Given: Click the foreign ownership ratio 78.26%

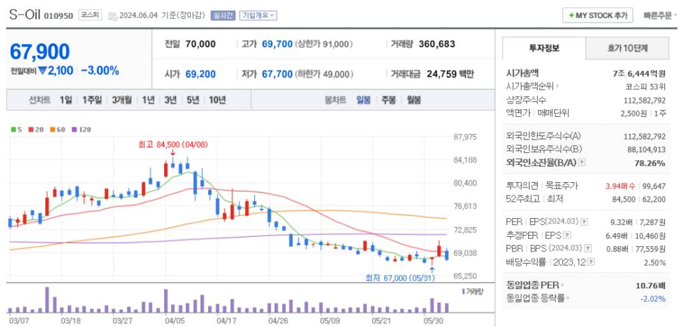Looking at the screenshot, I should [x=651, y=163].
